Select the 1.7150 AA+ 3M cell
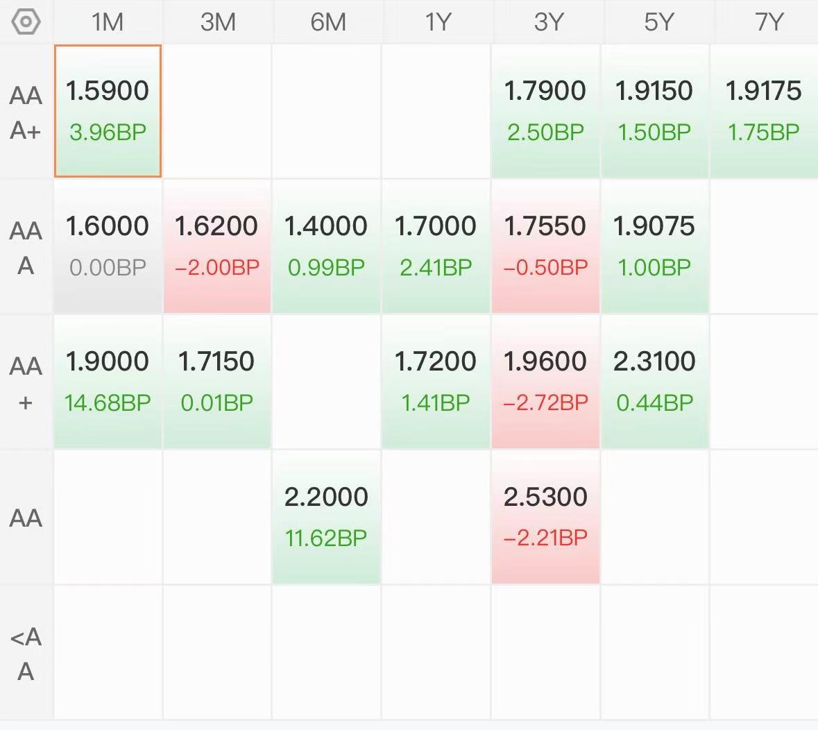Screen dimensions: 818x730 coord(217,382)
